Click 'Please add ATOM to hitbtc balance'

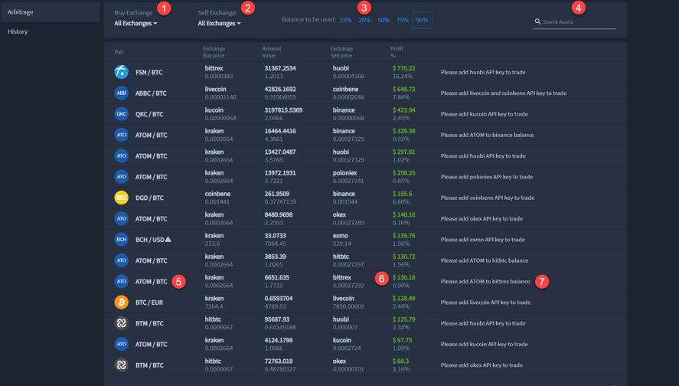coord(484,260)
